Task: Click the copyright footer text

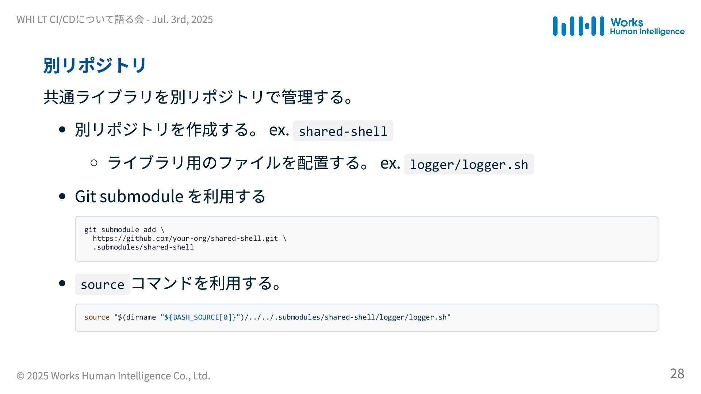Action: [x=114, y=375]
